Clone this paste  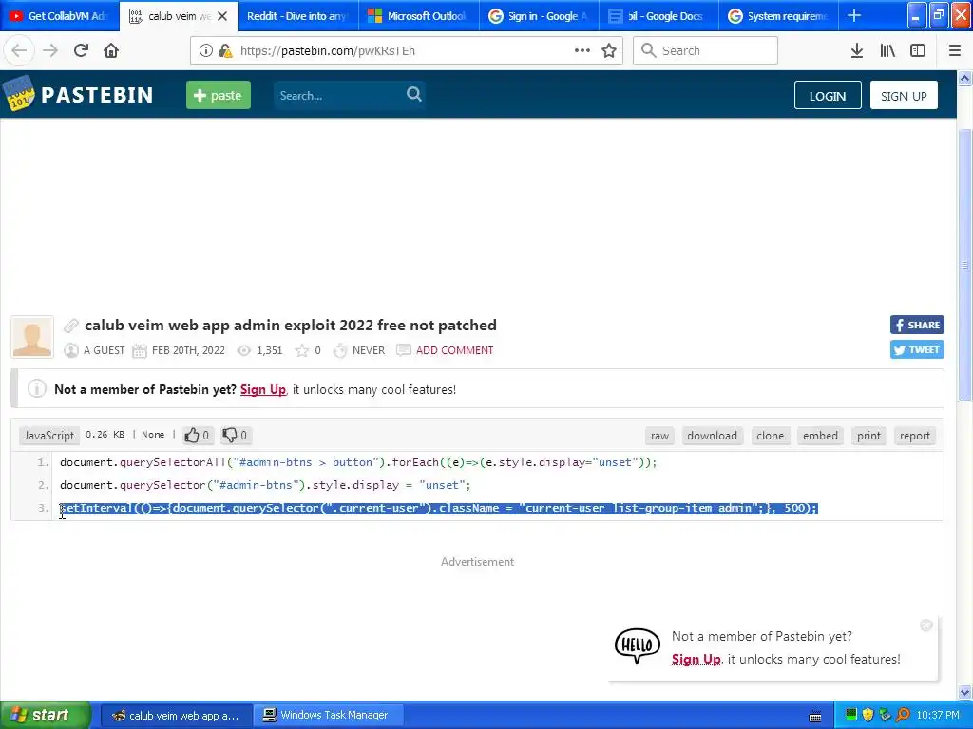pyautogui.click(x=770, y=435)
